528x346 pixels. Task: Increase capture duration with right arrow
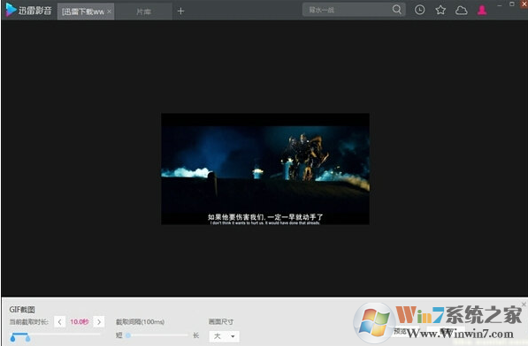pos(99,322)
